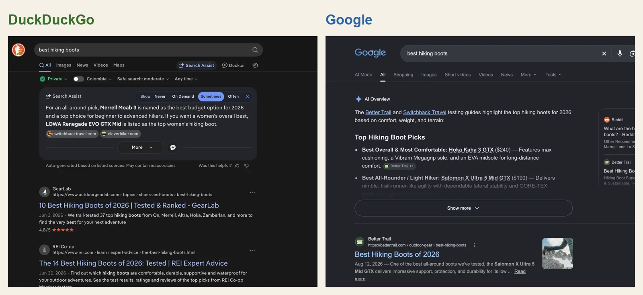The height and width of the screenshot is (295, 643).
Task: Open DuckDuckGo settings gear icon
Action: coord(255,65)
